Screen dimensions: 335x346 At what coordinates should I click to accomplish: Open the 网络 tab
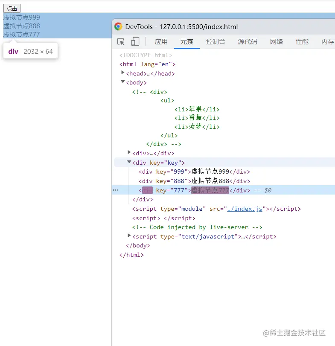[277, 41]
